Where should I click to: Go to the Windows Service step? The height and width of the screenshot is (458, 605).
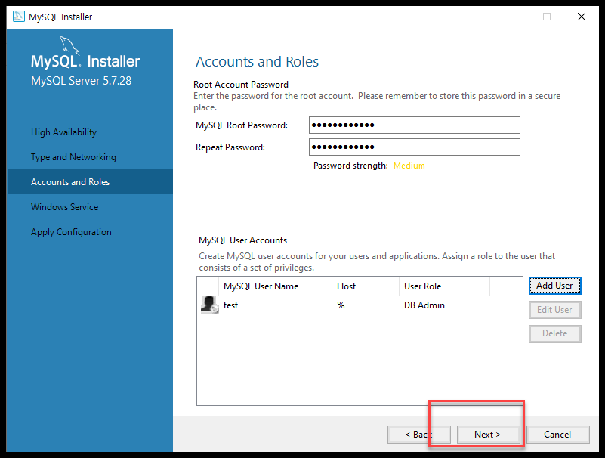click(64, 207)
